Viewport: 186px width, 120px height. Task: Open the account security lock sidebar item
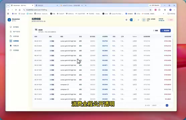15,32
